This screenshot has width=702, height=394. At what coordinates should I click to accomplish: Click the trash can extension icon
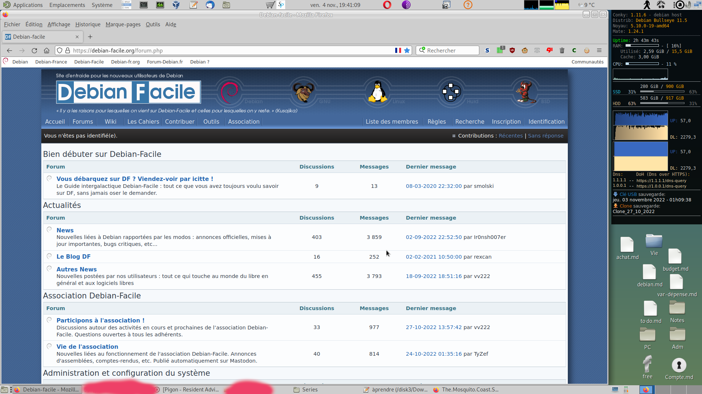click(x=562, y=50)
